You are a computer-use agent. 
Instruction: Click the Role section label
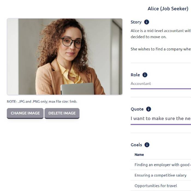pos(135,75)
